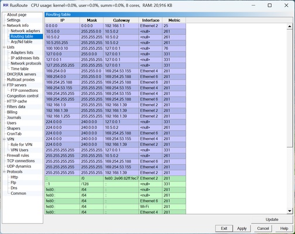Collapse the Protocols tree node
Image resolution: width=295 pixels, height=234 pixels.
[x=4, y=172]
